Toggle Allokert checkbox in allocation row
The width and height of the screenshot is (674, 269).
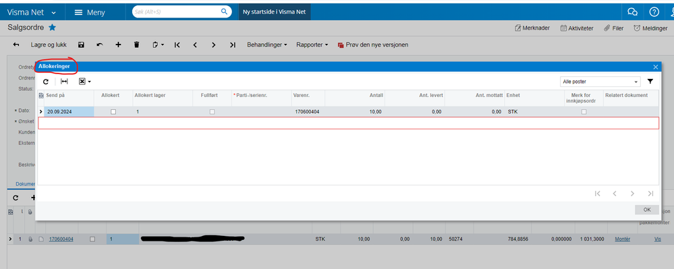tap(113, 112)
